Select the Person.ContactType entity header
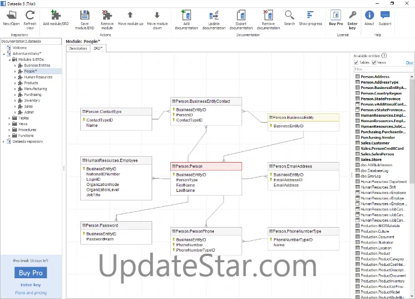Screen dimensions: 415x299 (116, 111)
